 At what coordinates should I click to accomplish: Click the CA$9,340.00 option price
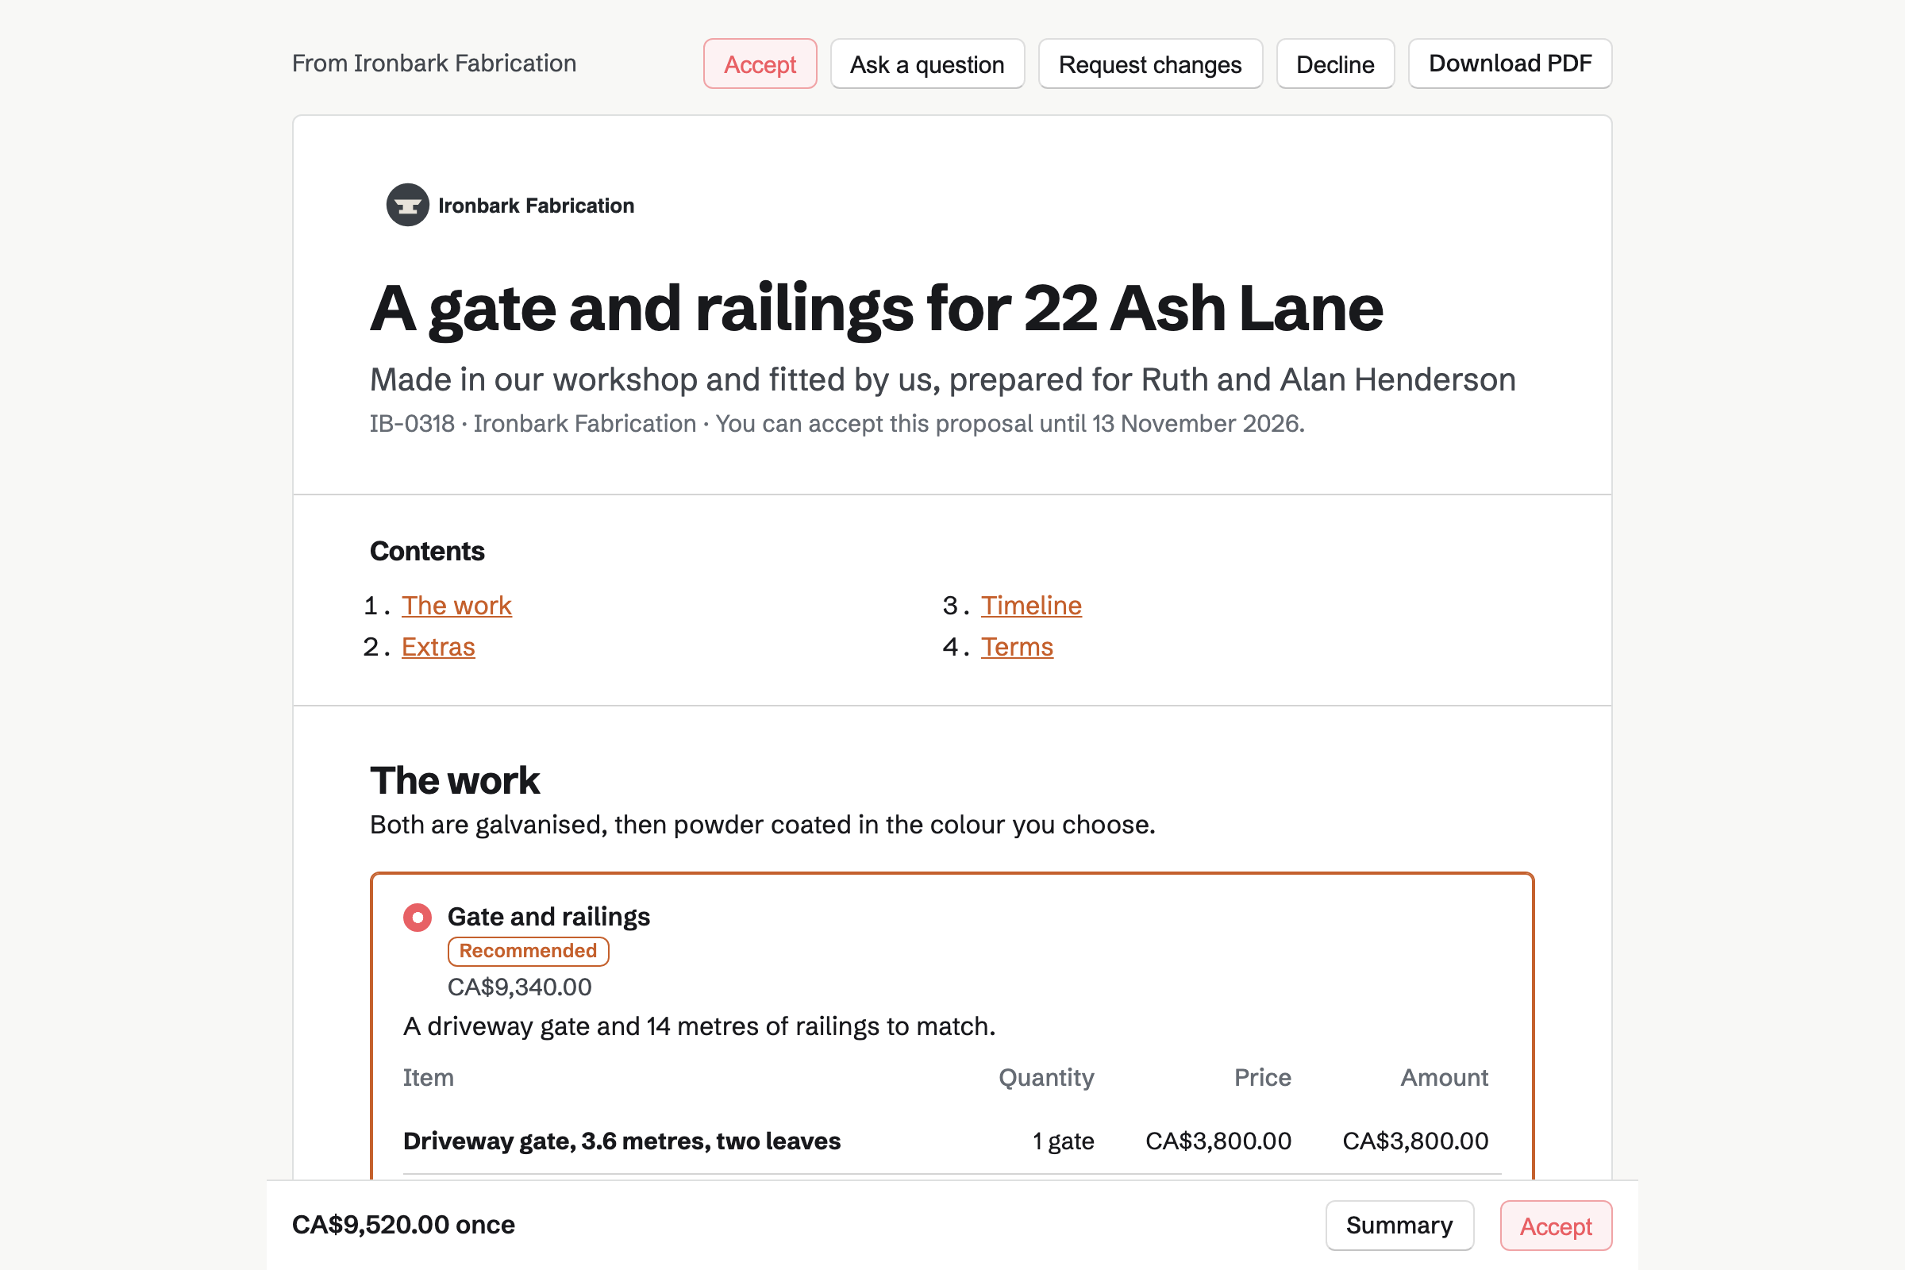(x=520, y=987)
